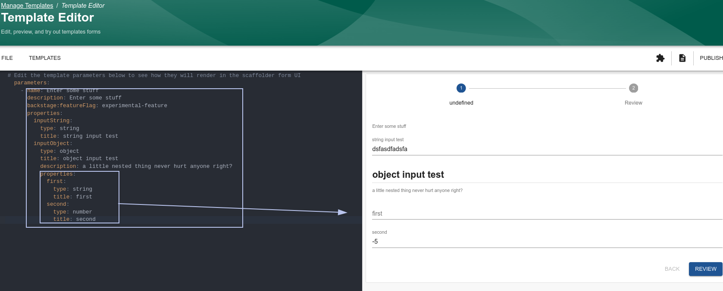
Task: Open the TEMPLATES menu
Action: (45, 58)
